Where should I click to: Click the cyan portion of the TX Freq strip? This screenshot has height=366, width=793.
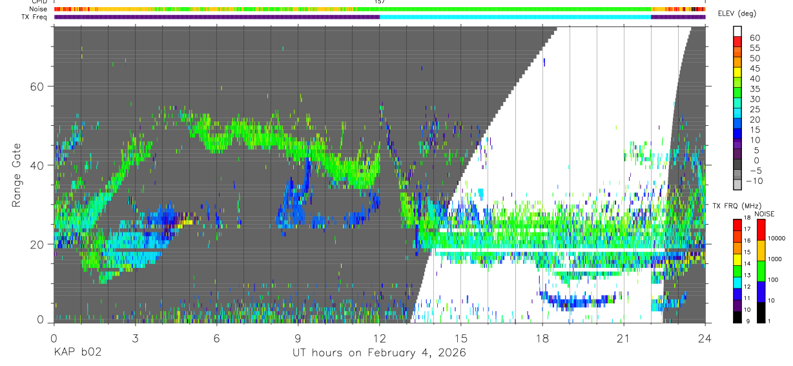[x=515, y=17]
